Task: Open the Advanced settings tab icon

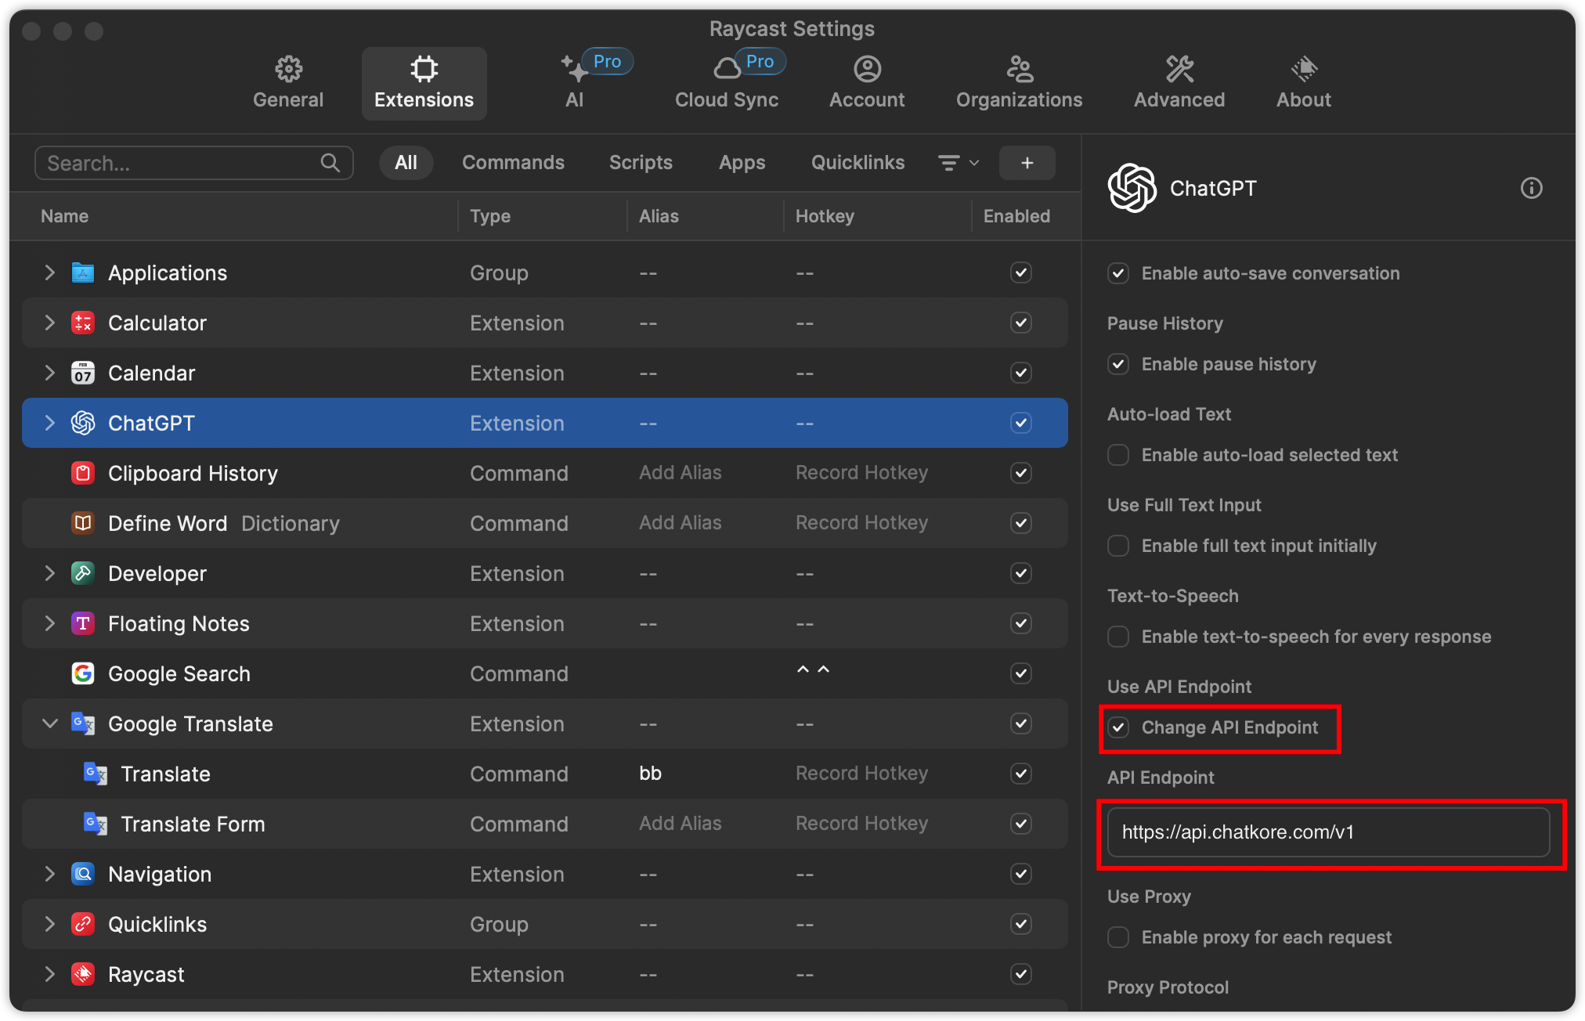Action: 1179,70
